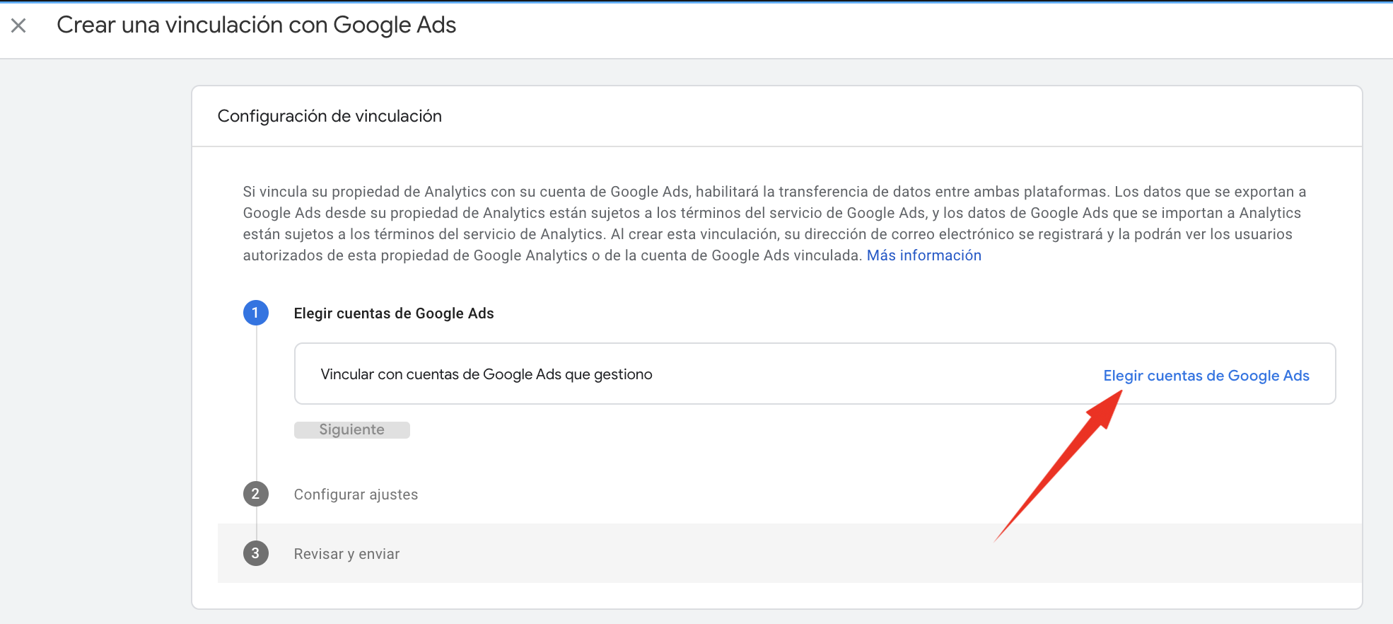Click the 'Crear una vinculación con Google Ads' title
The width and height of the screenshot is (1393, 624).
(257, 25)
